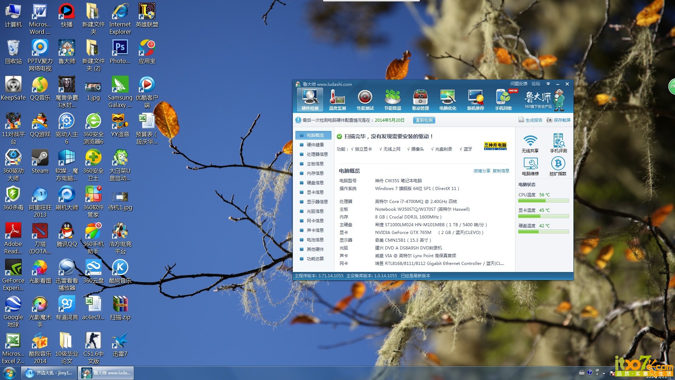This screenshot has width=675, height=380.
Task: Click the 硬盘温度 temperature bar
Action: coord(544,232)
